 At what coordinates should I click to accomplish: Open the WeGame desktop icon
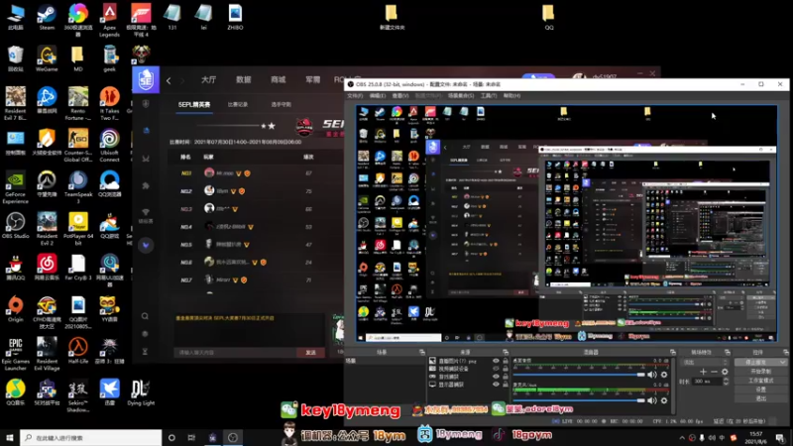tap(47, 58)
